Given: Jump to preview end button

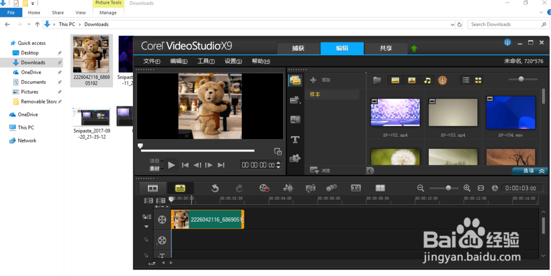Looking at the screenshot, I should [x=221, y=165].
